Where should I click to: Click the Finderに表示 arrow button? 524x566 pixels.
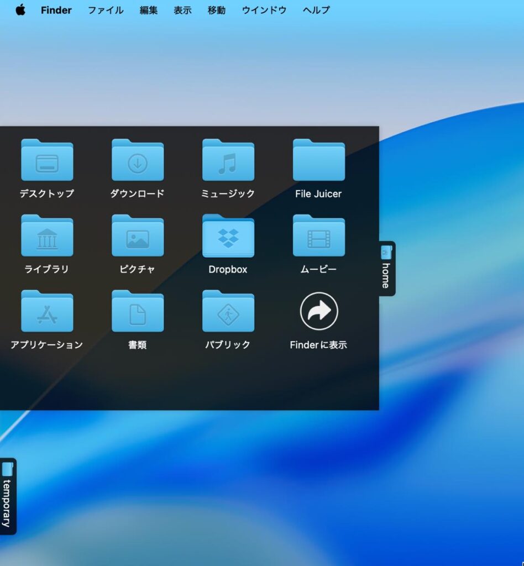click(x=319, y=311)
